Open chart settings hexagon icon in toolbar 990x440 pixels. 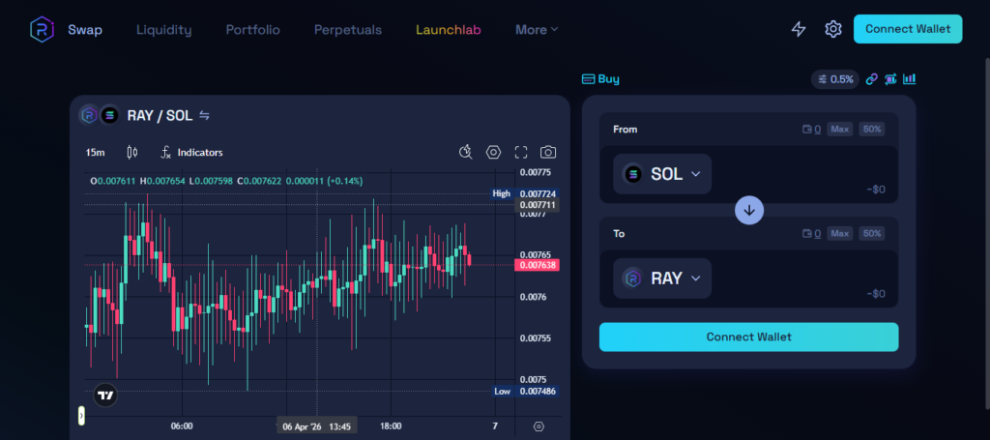coord(493,152)
